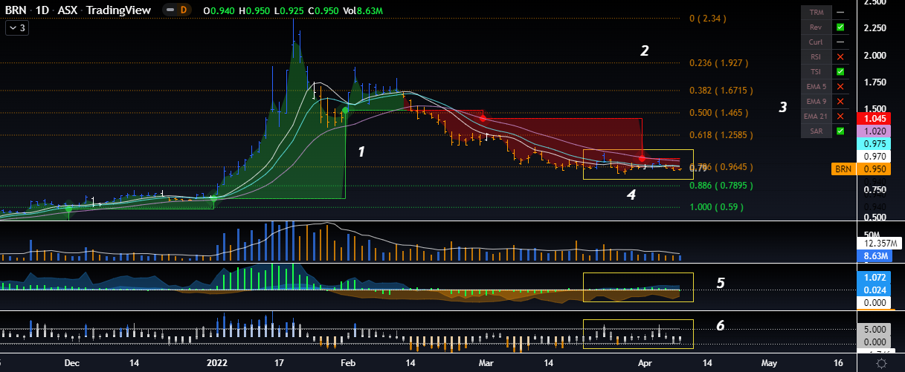
Task: Open the BRN symbol search from the title
Action: pyautogui.click(x=16, y=11)
